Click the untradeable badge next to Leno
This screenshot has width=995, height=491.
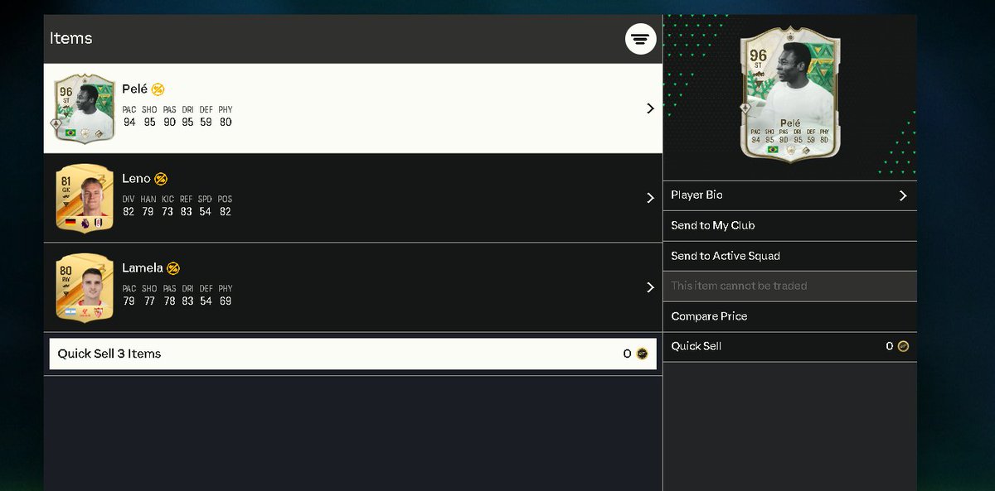click(161, 179)
